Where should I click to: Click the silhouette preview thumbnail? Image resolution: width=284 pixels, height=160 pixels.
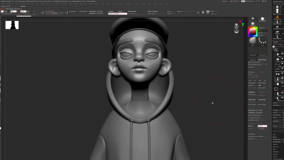12,25
